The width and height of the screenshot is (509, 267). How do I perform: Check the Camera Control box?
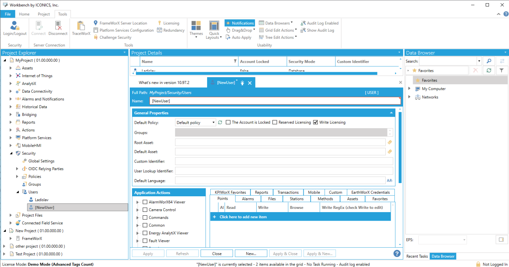tap(145, 210)
